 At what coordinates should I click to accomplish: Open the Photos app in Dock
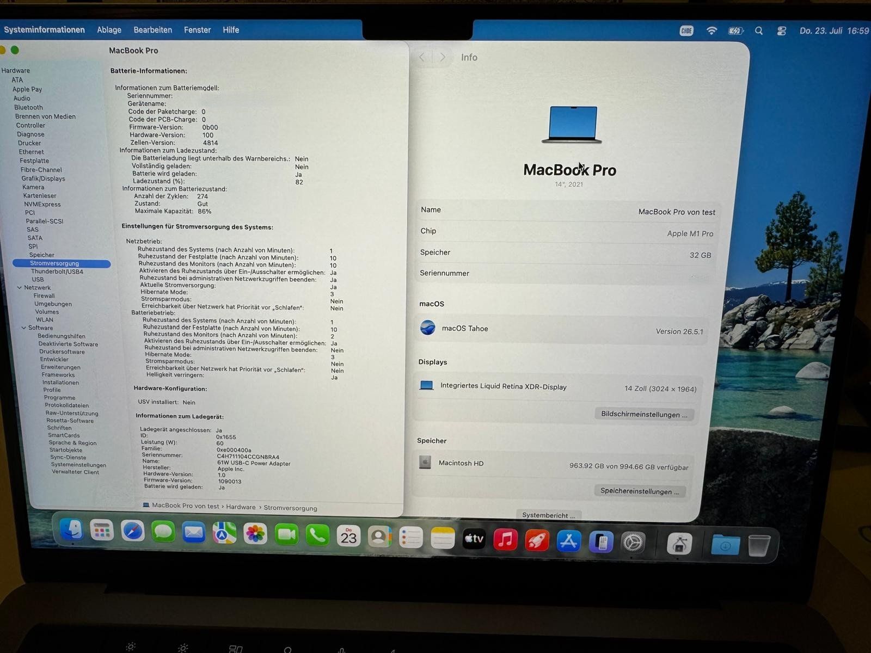(x=255, y=534)
